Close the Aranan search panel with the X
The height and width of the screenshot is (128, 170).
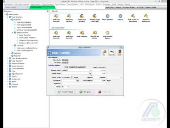[x=47, y=11]
